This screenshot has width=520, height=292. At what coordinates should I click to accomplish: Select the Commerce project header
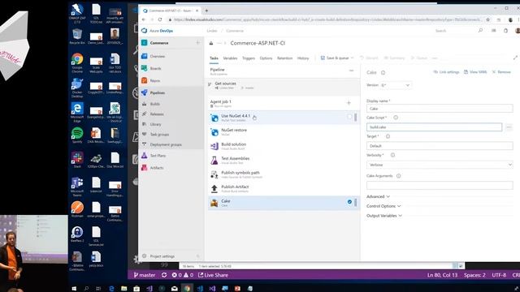pyautogui.click(x=159, y=43)
